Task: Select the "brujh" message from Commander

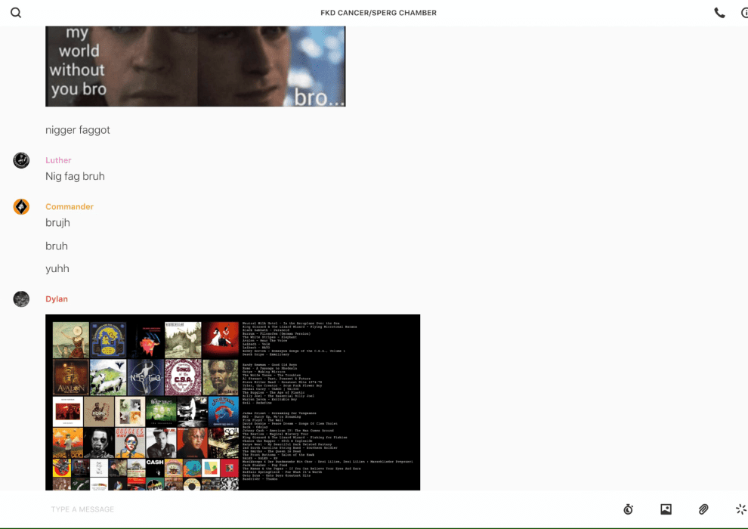Action: click(57, 223)
